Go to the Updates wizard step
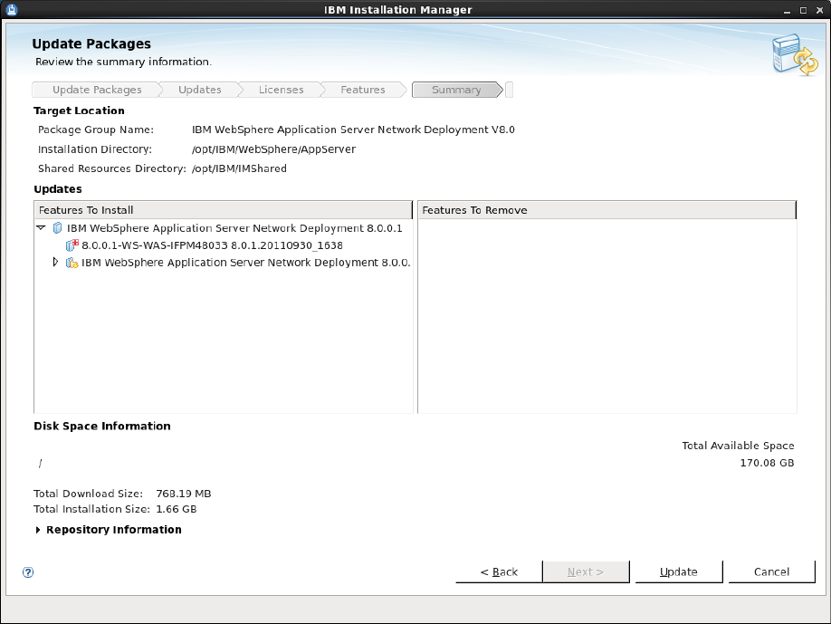This screenshot has height=624, width=831. click(200, 90)
